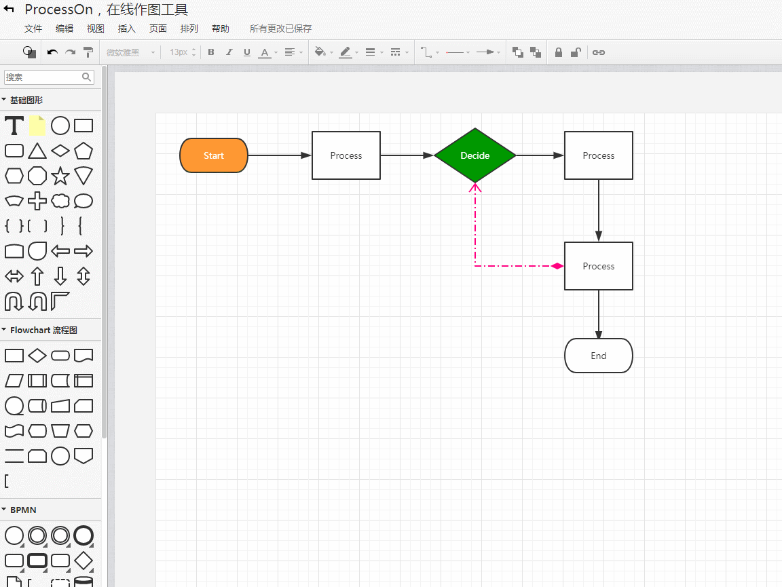The height and width of the screenshot is (587, 782).
Task: Click the redo arrow in toolbar
Action: click(70, 52)
